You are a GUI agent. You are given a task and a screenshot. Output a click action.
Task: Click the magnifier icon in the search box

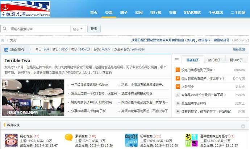pyautogui.click(x=4, y=29)
